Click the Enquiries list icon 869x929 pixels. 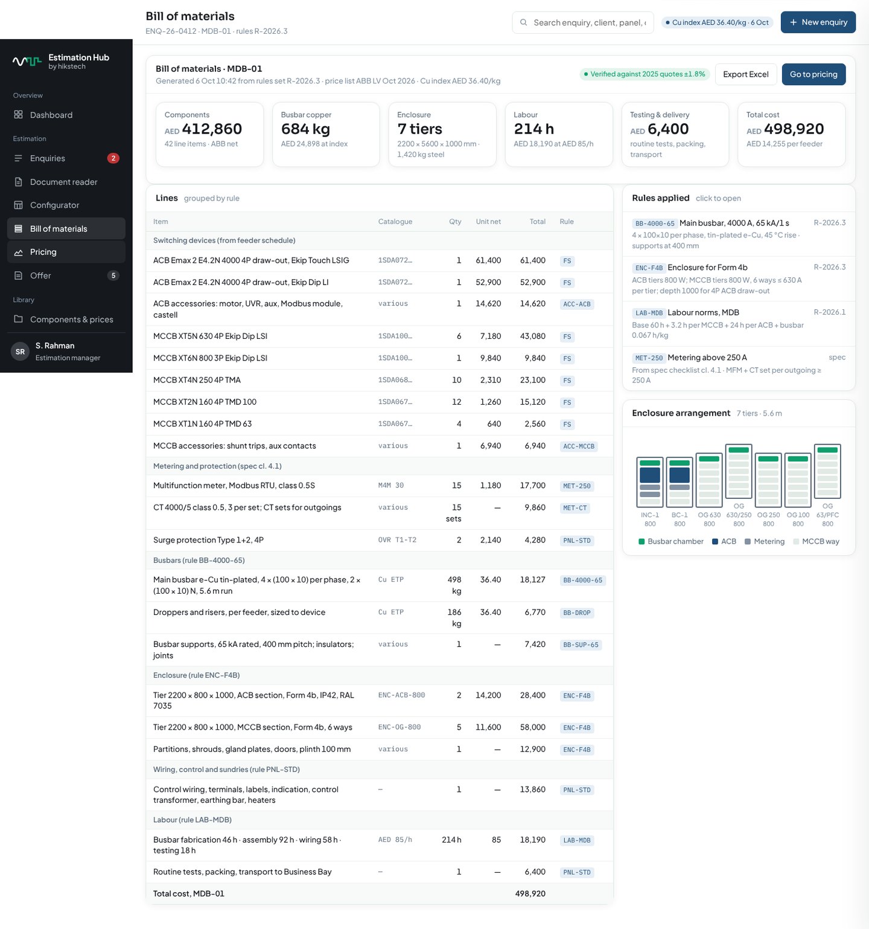[x=18, y=158]
